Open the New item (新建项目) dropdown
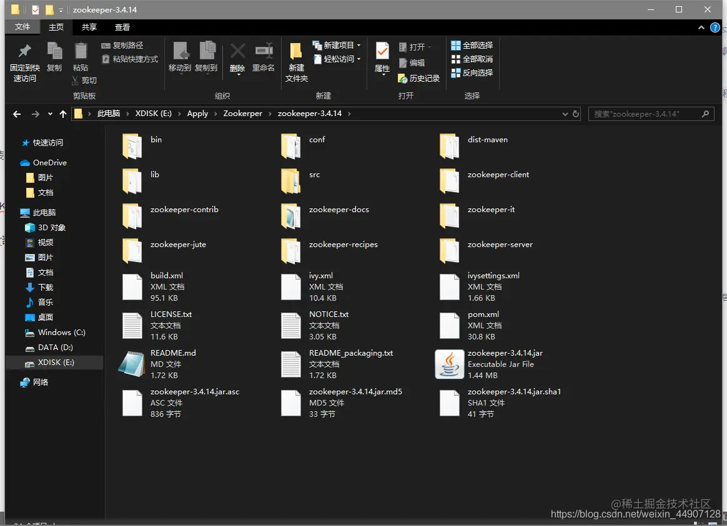The height and width of the screenshot is (526, 727). coord(337,46)
